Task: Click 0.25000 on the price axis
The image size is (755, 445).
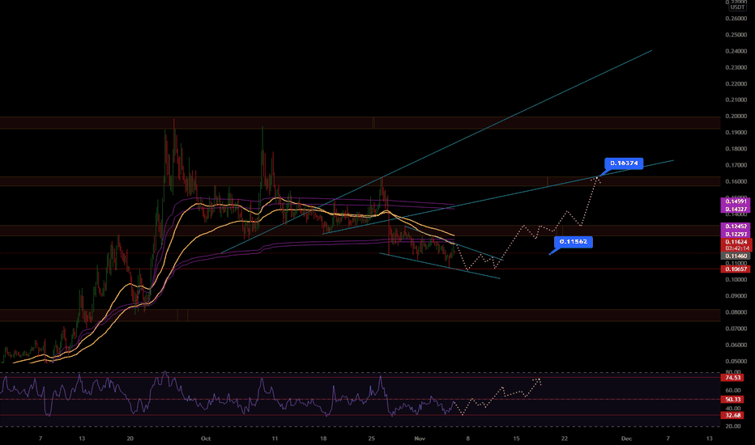Action: coord(736,35)
